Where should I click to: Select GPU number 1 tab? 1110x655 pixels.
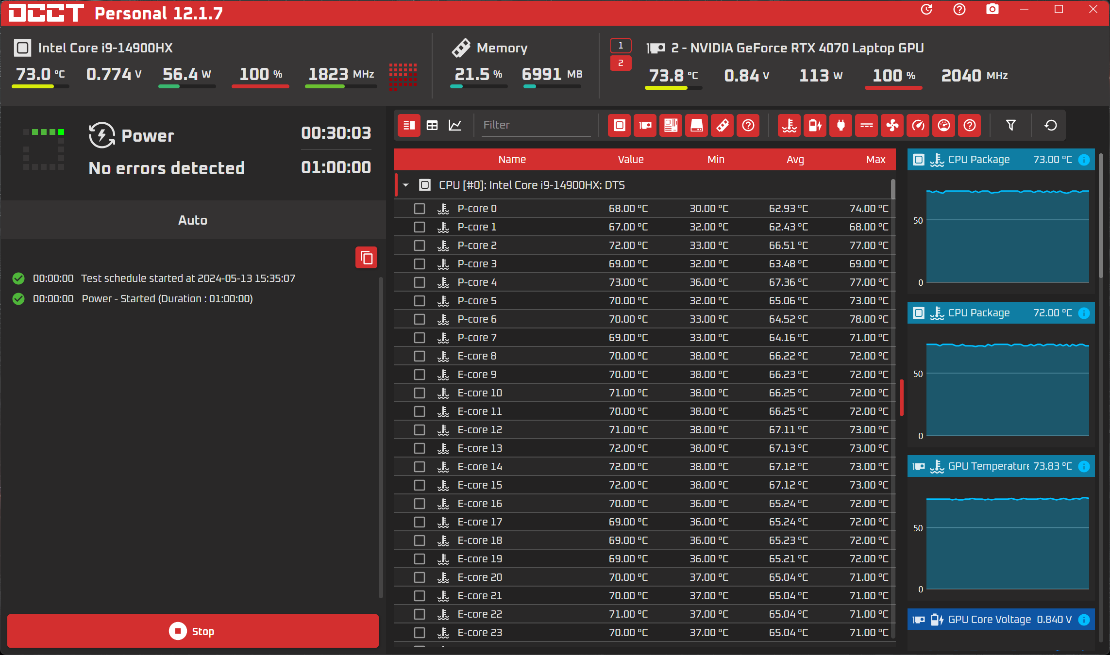point(621,46)
